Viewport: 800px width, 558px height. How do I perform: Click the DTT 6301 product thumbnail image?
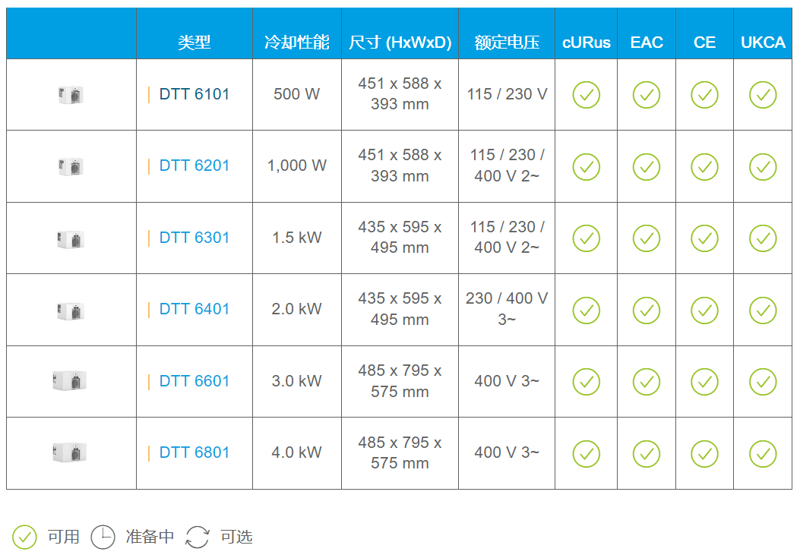point(71,239)
